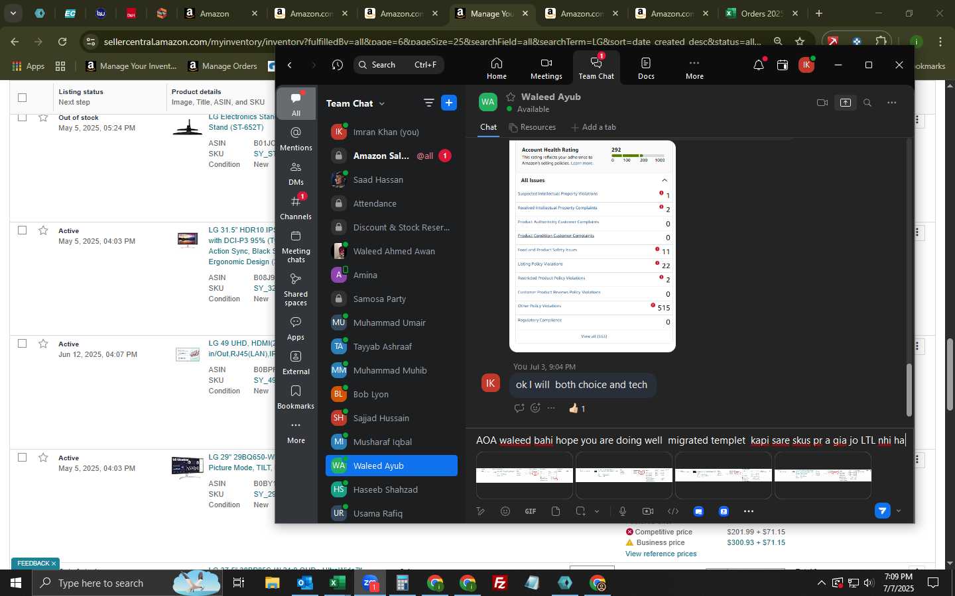955x596 pixels.
Task: Open the More menu in Zoom top bar
Action: tap(694, 68)
